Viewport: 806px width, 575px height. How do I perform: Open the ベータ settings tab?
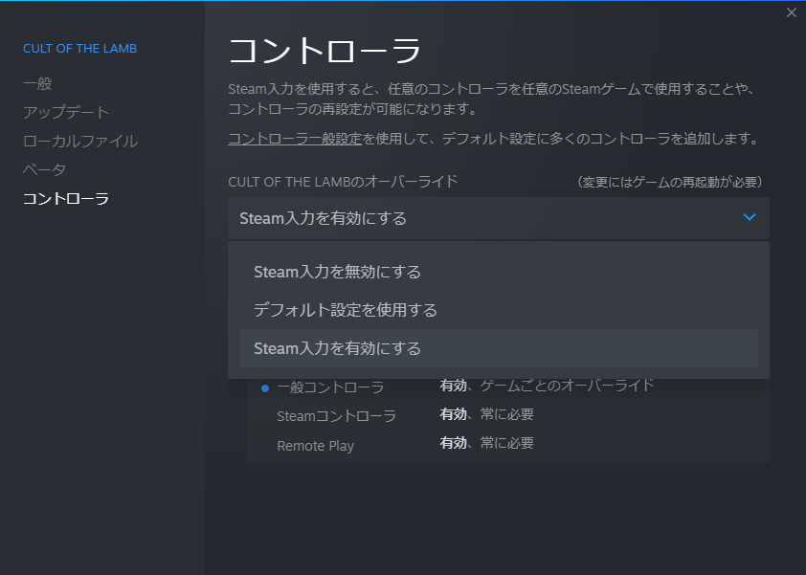44,169
